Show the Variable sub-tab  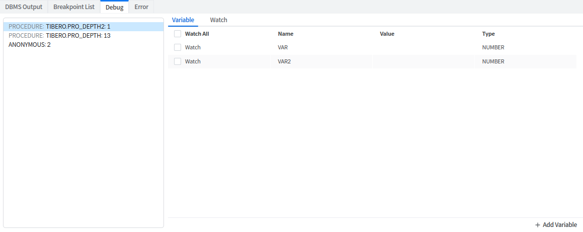[183, 20]
